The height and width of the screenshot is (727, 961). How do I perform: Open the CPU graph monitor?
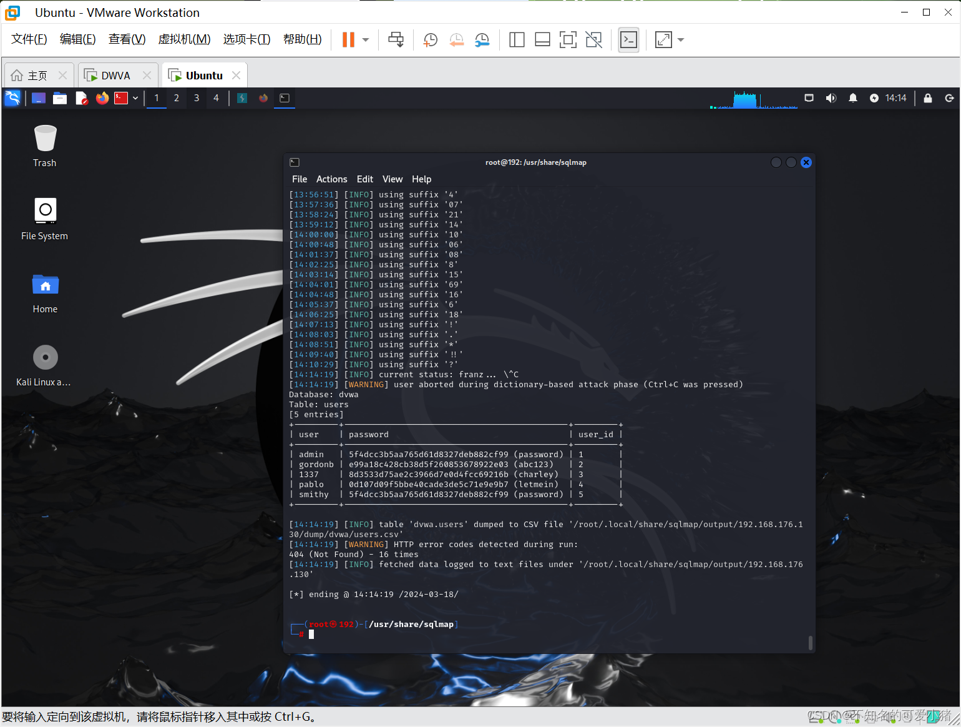pos(754,99)
